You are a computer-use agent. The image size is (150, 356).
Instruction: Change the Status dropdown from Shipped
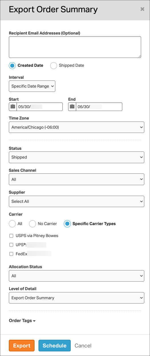click(x=76, y=157)
